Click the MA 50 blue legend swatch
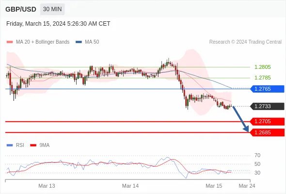 (x=79, y=42)
